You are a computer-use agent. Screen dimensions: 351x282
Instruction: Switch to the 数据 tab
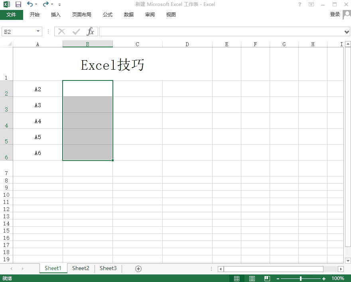tap(129, 15)
